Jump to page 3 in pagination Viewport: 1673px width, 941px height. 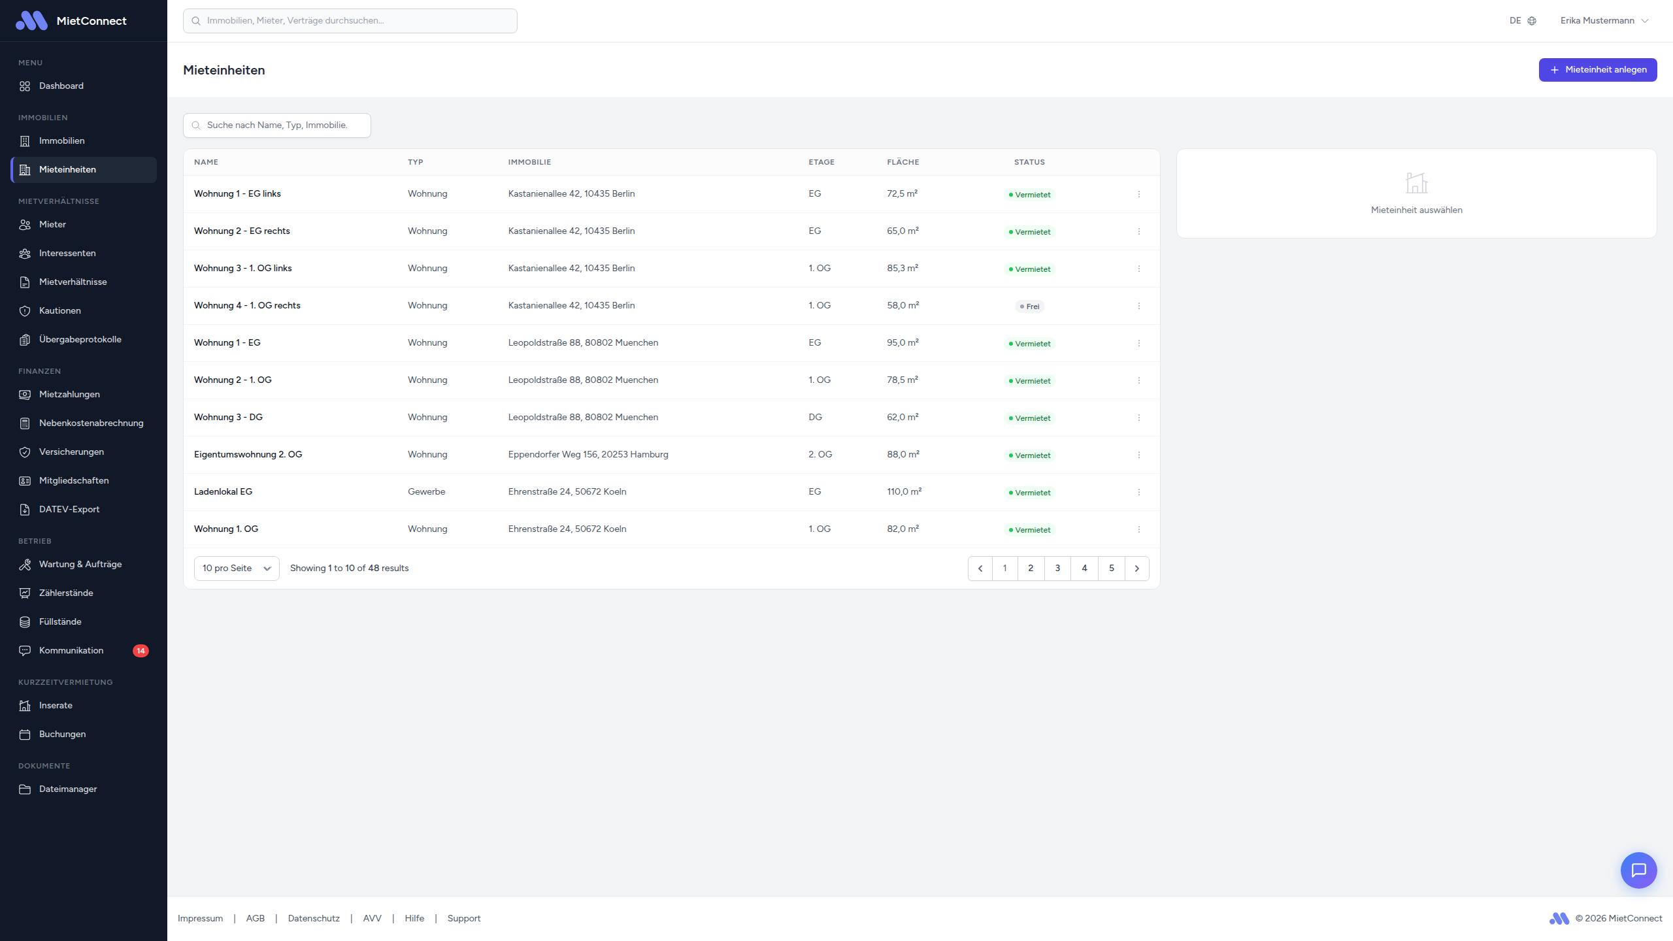[1057, 569]
